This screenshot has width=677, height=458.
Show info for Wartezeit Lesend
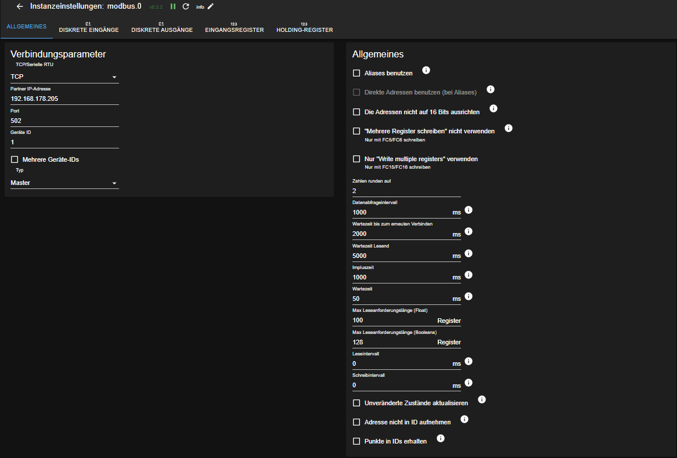(469, 253)
